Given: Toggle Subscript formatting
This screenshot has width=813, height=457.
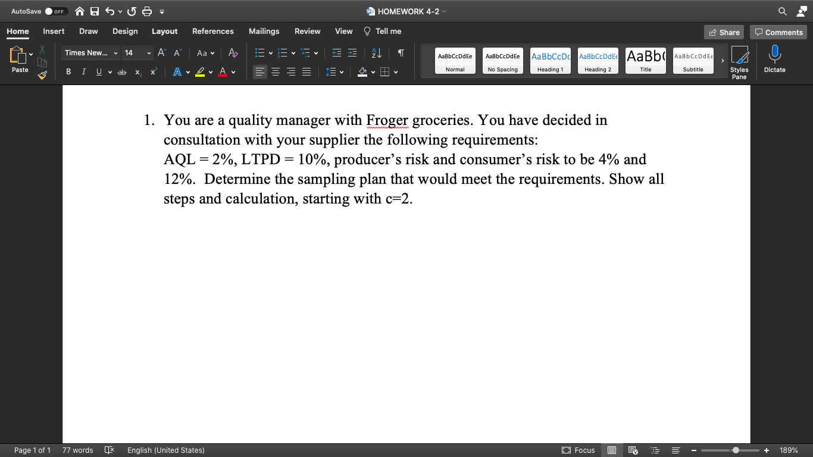Looking at the screenshot, I should click(x=138, y=72).
